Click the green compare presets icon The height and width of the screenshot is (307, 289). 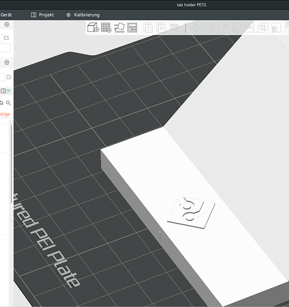[x=9, y=91]
